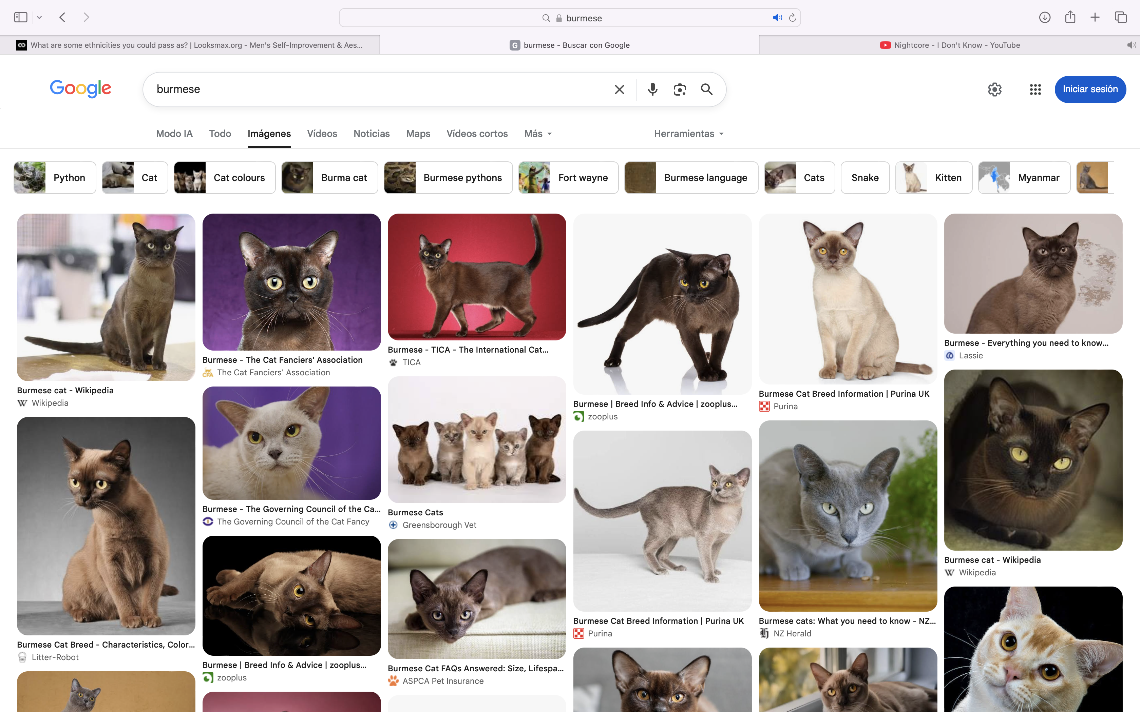The height and width of the screenshot is (712, 1140).
Task: Switch to the Looksmax.org browser tab
Action: tap(190, 45)
